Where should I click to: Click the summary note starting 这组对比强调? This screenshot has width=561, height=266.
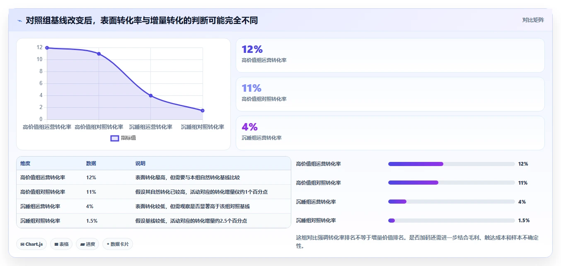pos(418,242)
